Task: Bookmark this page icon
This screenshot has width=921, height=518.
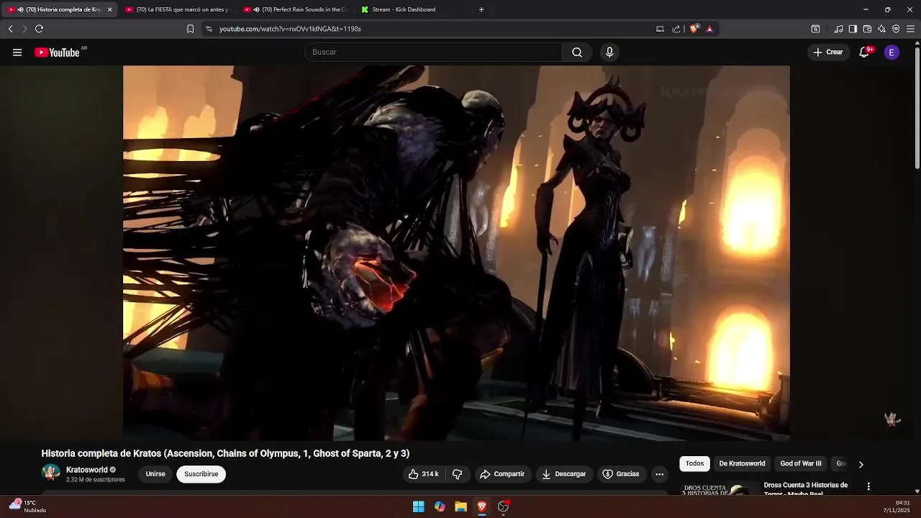Action: tap(190, 29)
